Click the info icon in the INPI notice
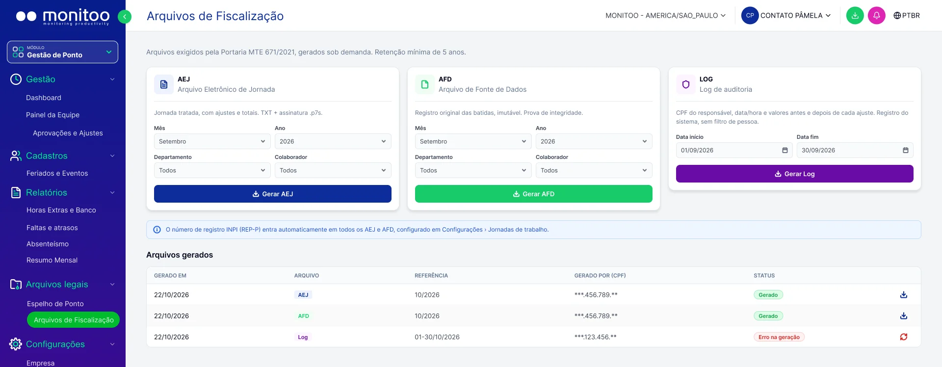The image size is (942, 367). point(157,230)
